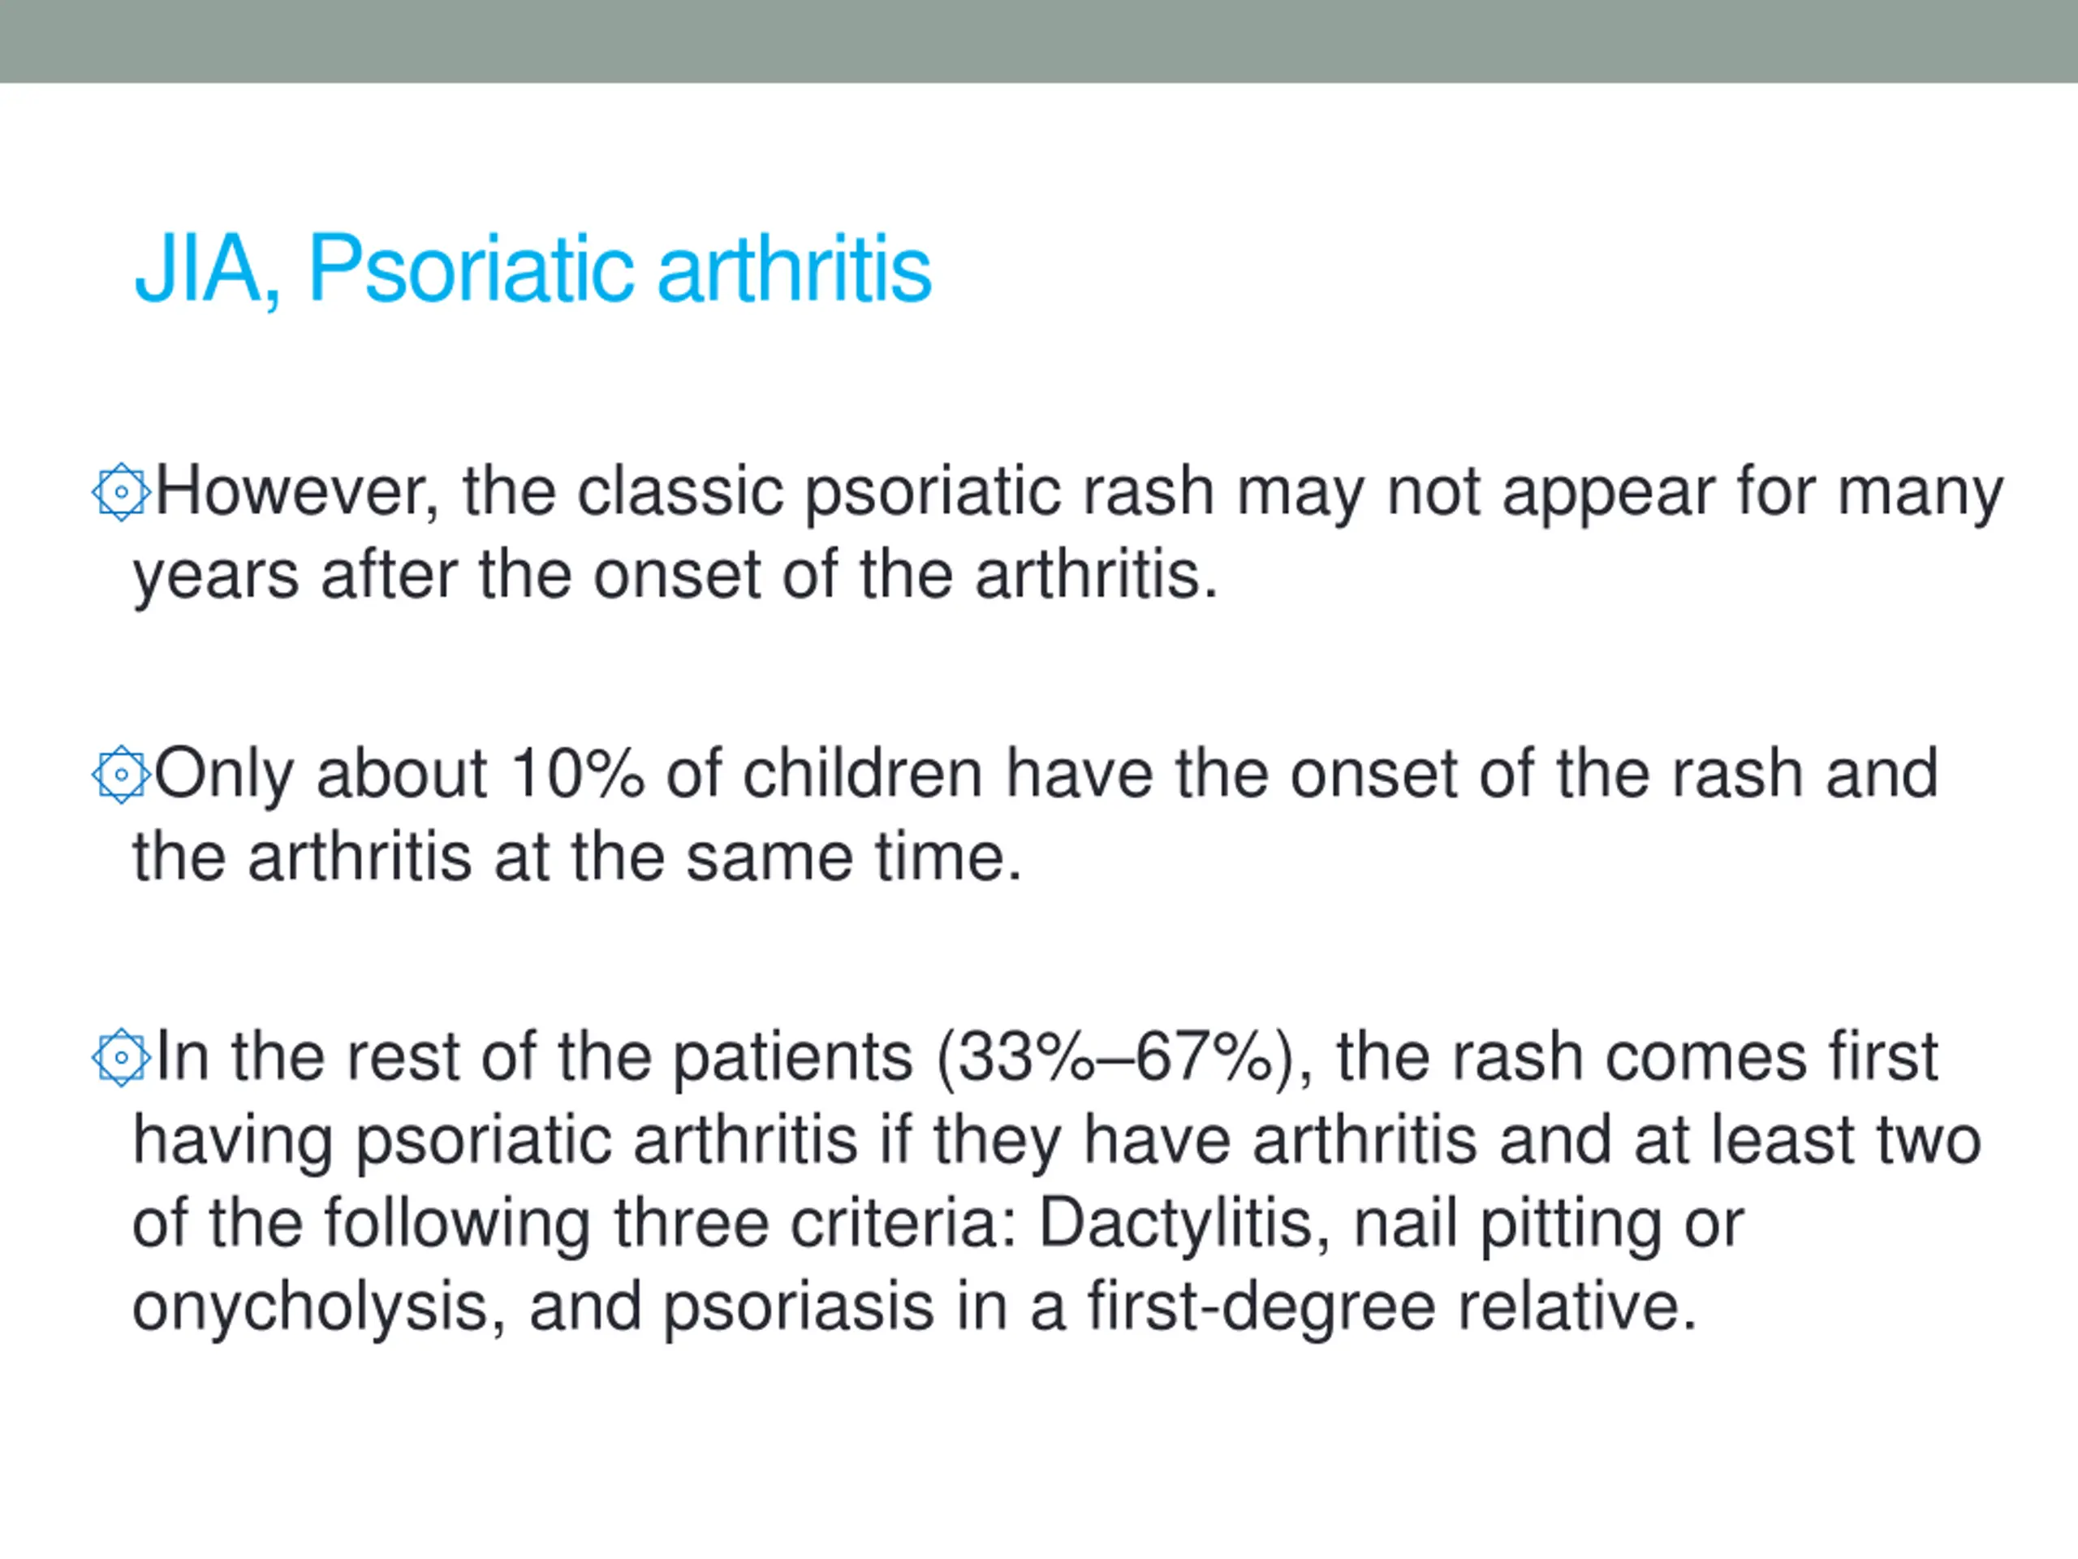Click the slide title 'JIA, Psoriatic arthritis'
The width and height of the screenshot is (2078, 1559).
click(x=532, y=270)
